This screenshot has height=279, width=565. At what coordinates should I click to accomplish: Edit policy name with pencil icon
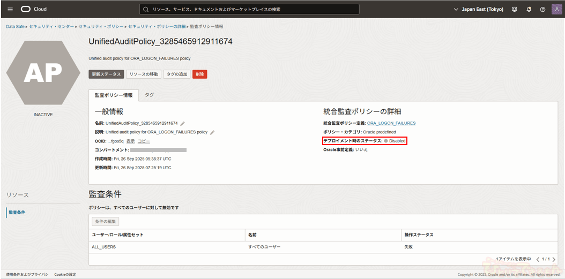[183, 123]
